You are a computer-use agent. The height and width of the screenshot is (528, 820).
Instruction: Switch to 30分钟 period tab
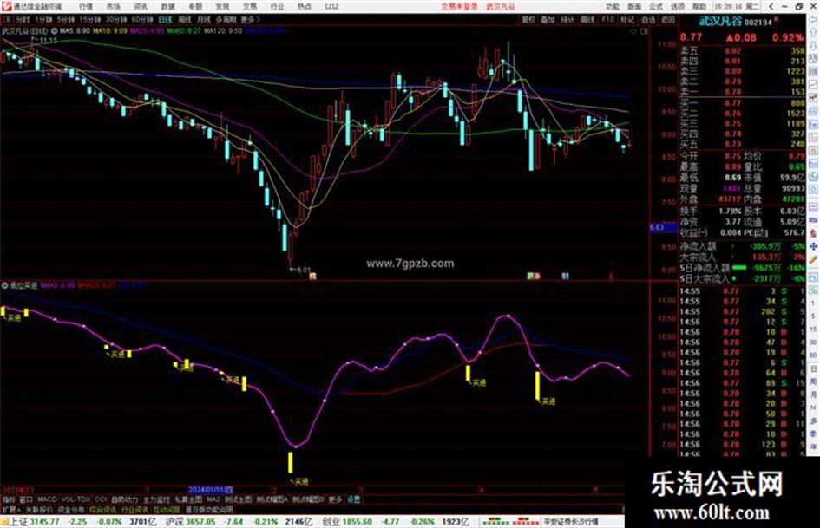[116, 20]
